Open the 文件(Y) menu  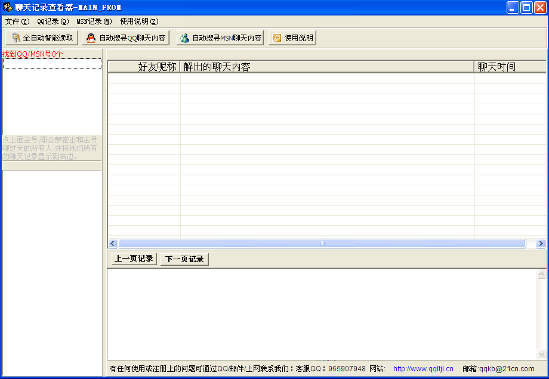tap(17, 21)
